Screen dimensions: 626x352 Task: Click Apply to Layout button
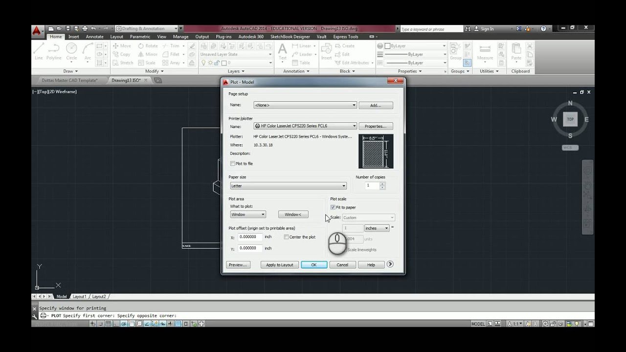pyautogui.click(x=280, y=264)
